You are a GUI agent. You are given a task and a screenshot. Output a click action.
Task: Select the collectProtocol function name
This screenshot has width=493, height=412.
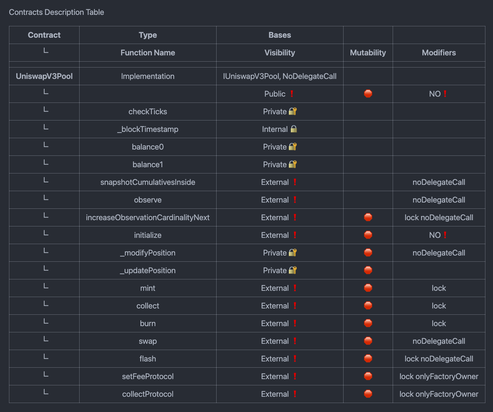tap(148, 394)
